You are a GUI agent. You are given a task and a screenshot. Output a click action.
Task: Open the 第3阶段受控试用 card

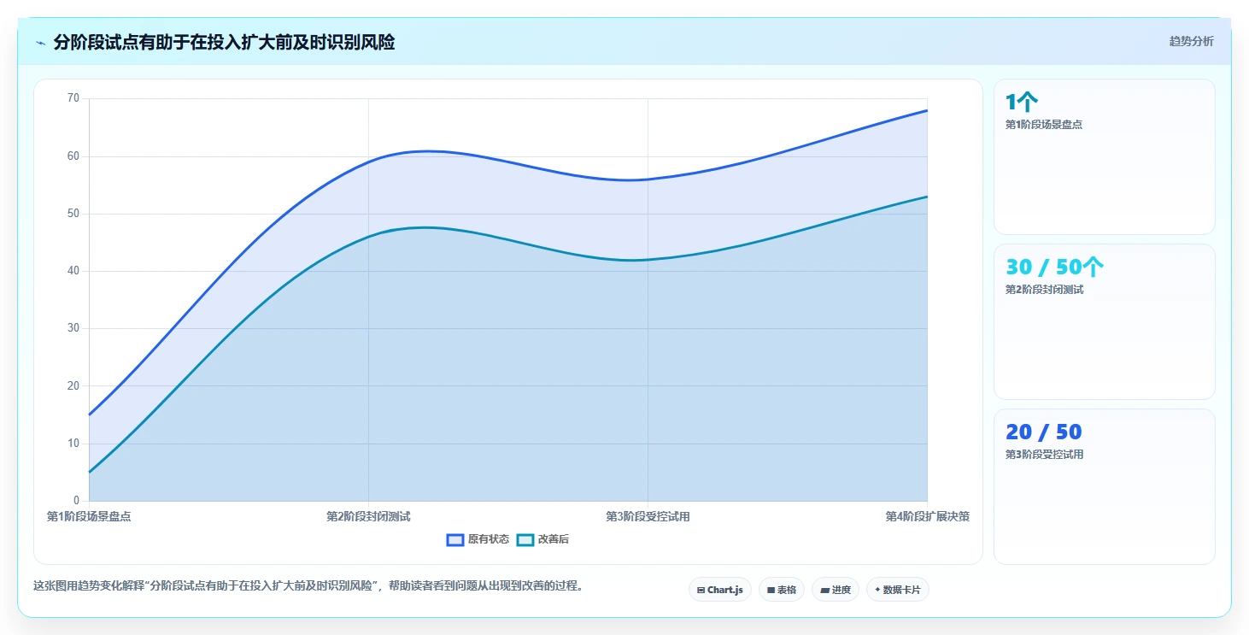click(x=1105, y=486)
